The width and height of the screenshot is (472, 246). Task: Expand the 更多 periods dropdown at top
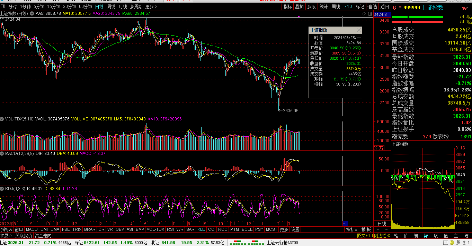(151, 7)
